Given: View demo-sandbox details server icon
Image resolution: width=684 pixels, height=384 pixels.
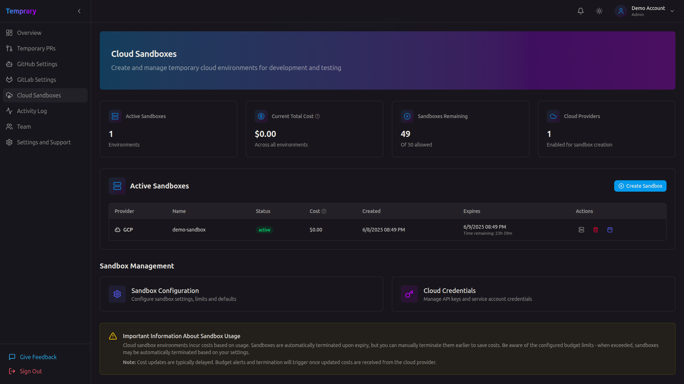Looking at the screenshot, I should pos(581,230).
